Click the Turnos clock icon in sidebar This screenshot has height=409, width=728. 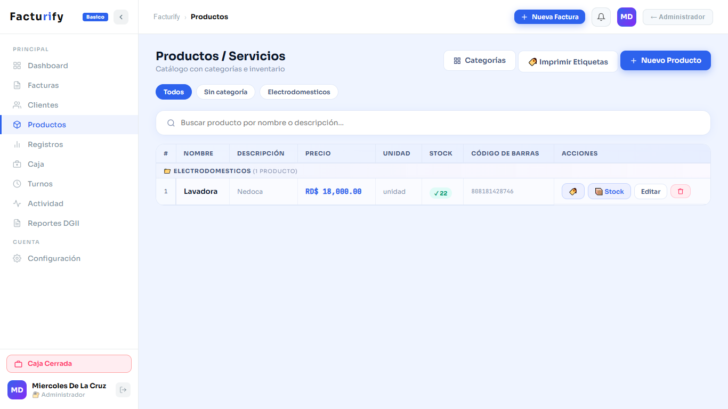coord(17,184)
